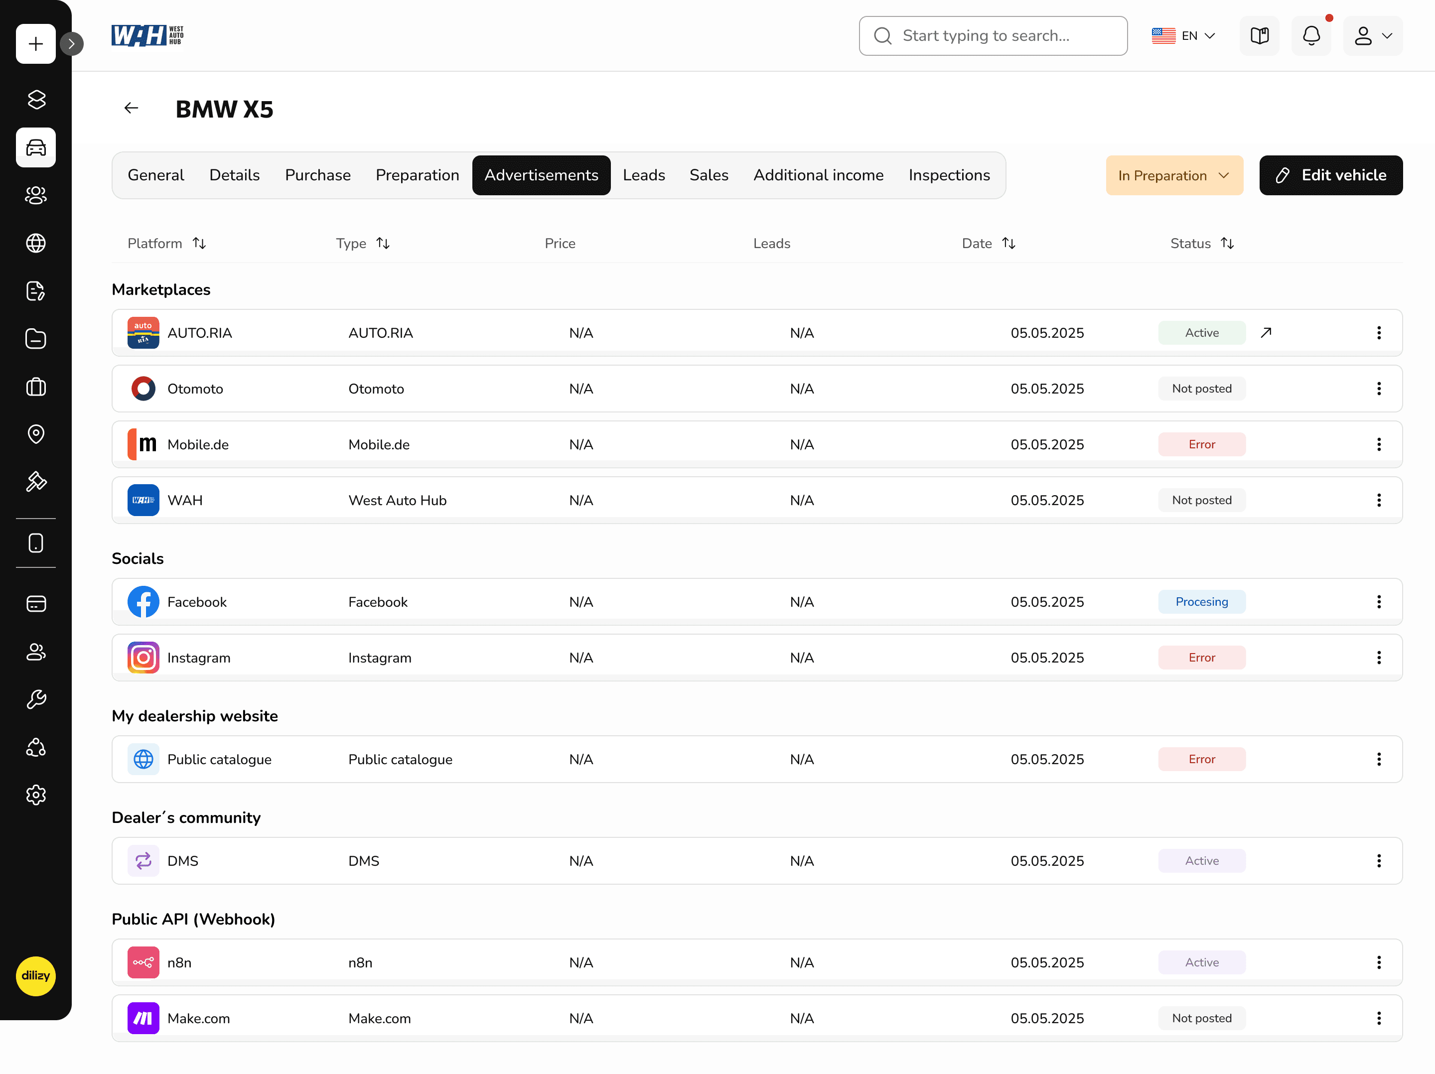Open the Inspections tab
The height and width of the screenshot is (1074, 1435).
tap(949, 175)
